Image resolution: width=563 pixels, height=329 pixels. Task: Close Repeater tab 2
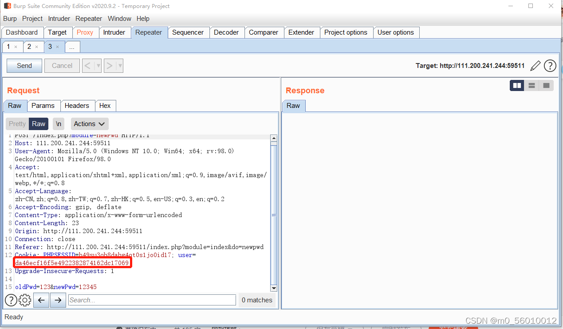[x=36, y=47]
